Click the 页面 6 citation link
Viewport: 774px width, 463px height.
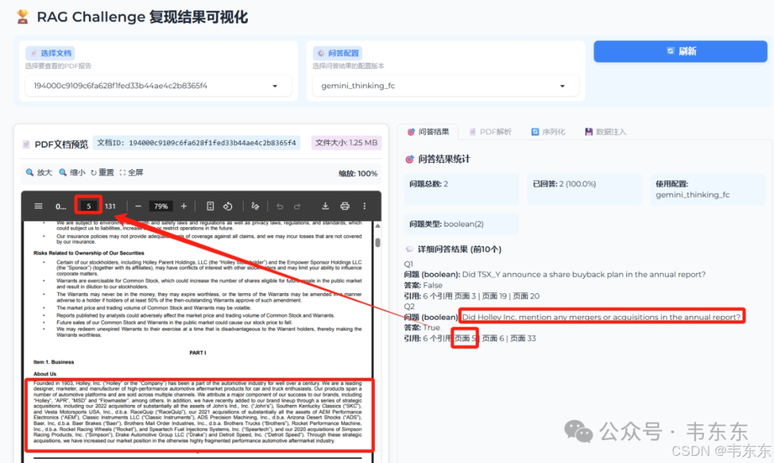coord(493,338)
